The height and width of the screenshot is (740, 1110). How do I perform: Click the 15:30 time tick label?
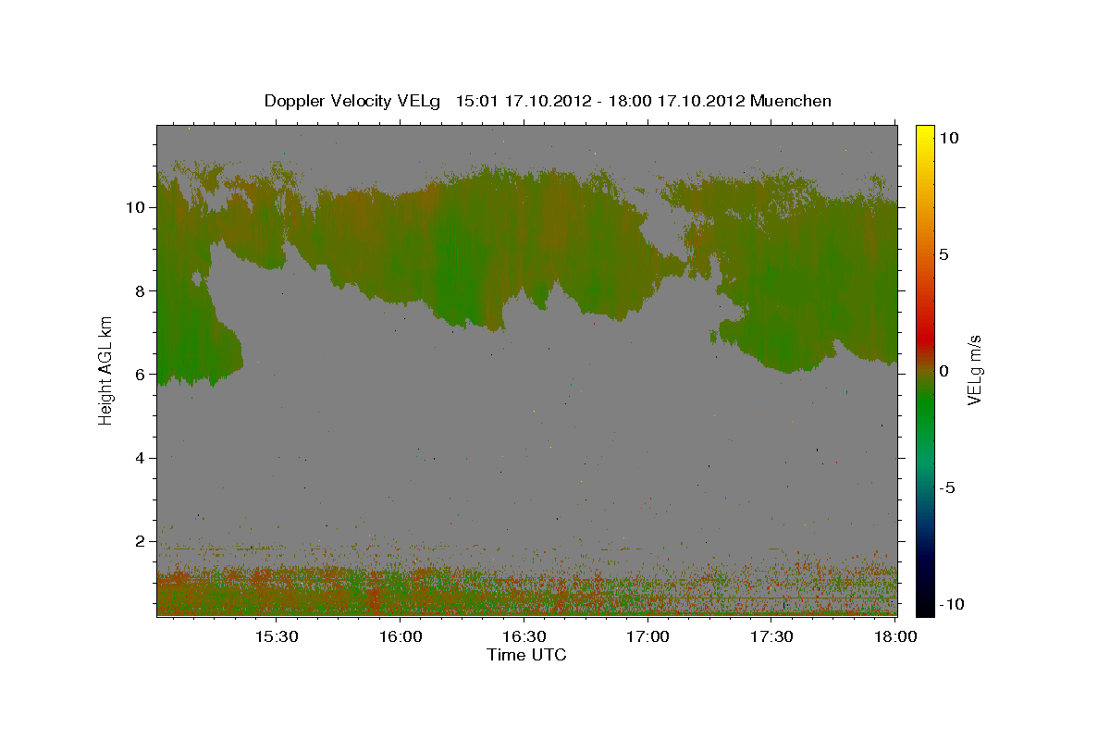click(x=276, y=637)
